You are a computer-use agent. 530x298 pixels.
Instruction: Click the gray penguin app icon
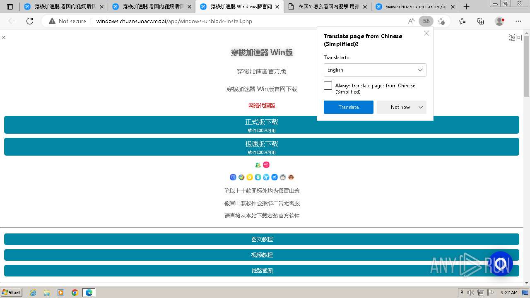[x=283, y=177]
